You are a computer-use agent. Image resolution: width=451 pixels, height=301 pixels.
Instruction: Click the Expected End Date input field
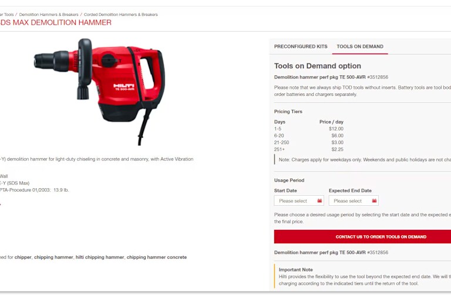(x=354, y=200)
